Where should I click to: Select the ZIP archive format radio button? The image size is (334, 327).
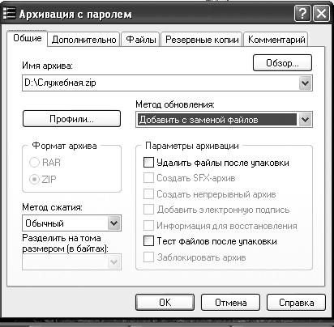[x=34, y=179]
